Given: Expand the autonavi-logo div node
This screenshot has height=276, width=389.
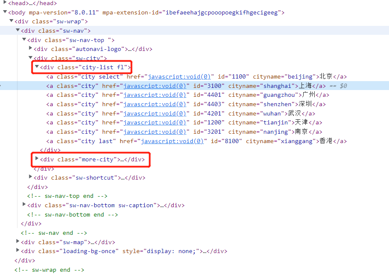Looking at the screenshot, I should (30, 49).
